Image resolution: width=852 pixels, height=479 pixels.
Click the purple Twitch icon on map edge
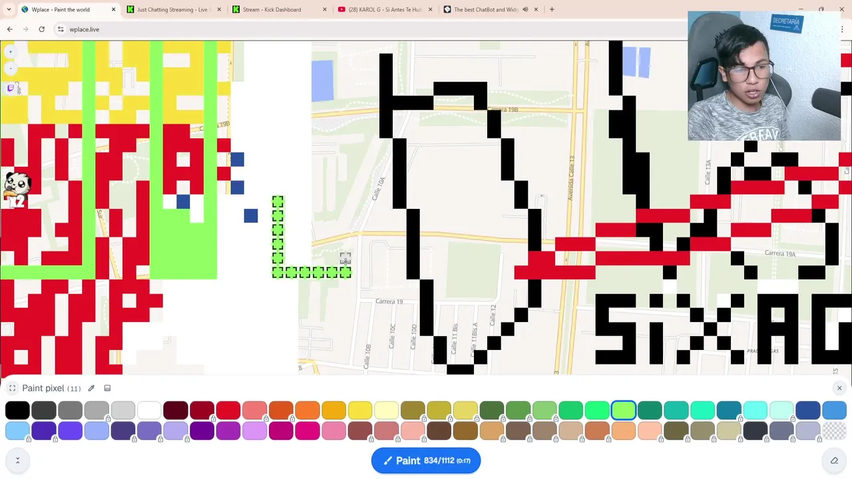pos(11,88)
